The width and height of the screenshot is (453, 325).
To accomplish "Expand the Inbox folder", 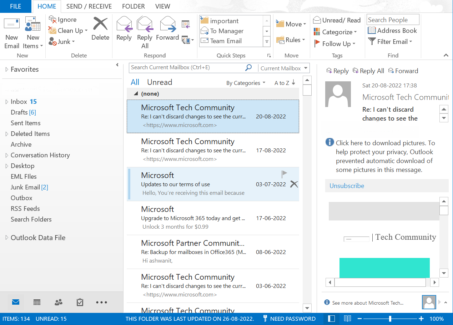I will tap(7, 102).
